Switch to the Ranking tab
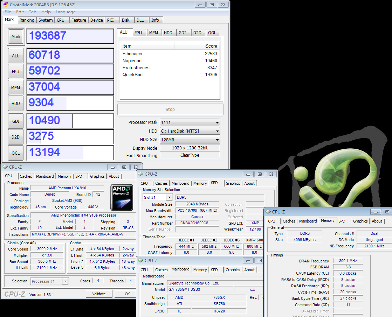Image resolution: width=392 pixels, height=317 pixels. pyautogui.click(x=27, y=20)
